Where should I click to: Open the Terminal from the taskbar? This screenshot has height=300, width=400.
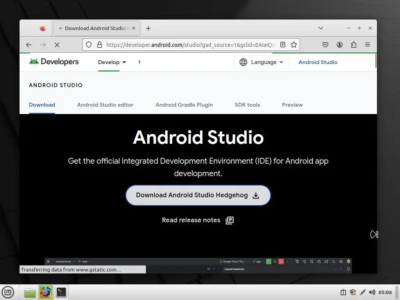coord(61,292)
